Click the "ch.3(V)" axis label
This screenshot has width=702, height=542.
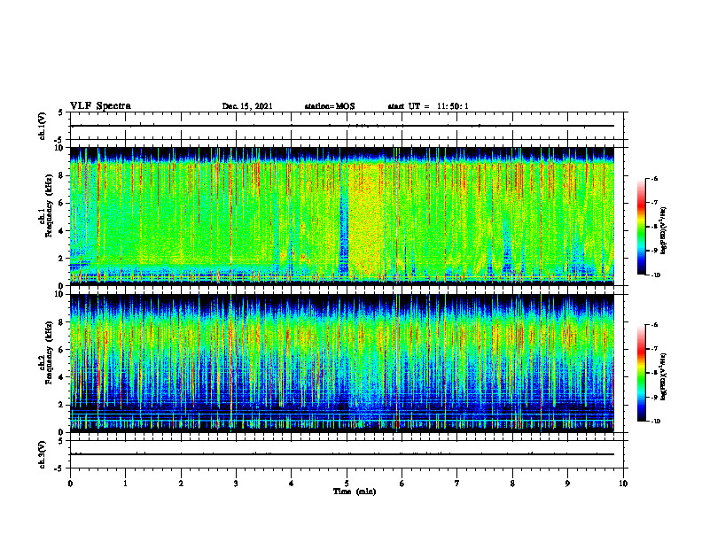[x=43, y=454]
